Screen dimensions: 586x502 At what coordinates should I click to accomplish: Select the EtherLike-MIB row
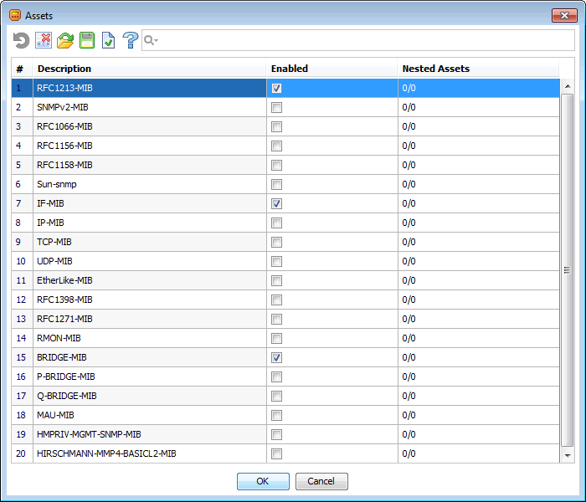285,280
